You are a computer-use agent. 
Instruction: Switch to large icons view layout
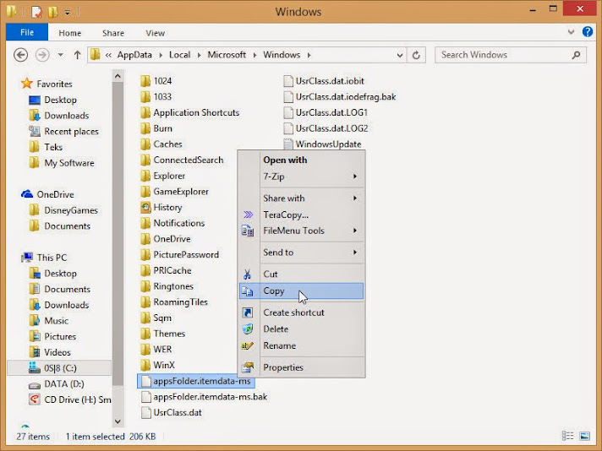coord(585,436)
